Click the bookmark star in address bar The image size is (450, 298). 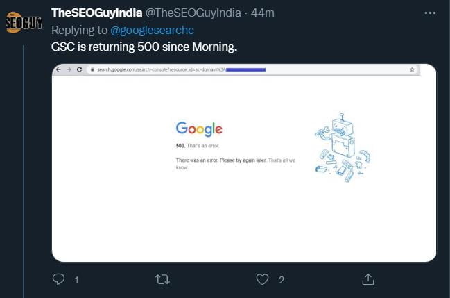pyautogui.click(x=412, y=69)
